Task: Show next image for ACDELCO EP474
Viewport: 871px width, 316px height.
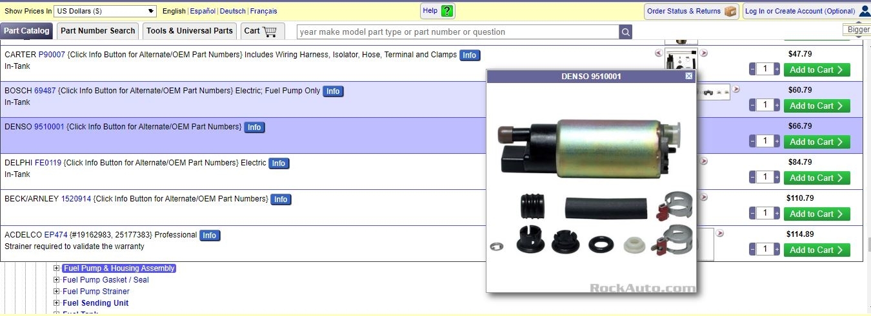Action: coord(720,234)
